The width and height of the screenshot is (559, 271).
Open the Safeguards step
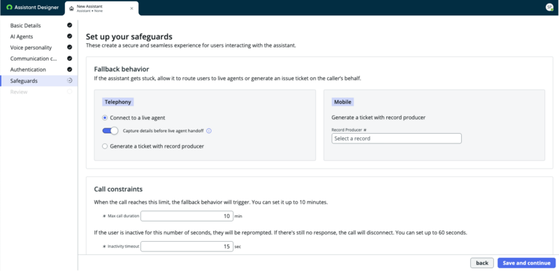[x=39, y=81]
